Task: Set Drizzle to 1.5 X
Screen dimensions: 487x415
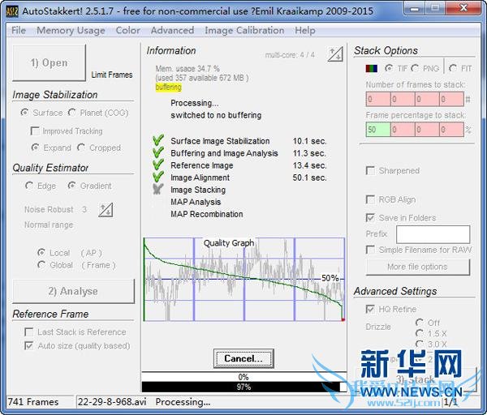Action: 431,334
